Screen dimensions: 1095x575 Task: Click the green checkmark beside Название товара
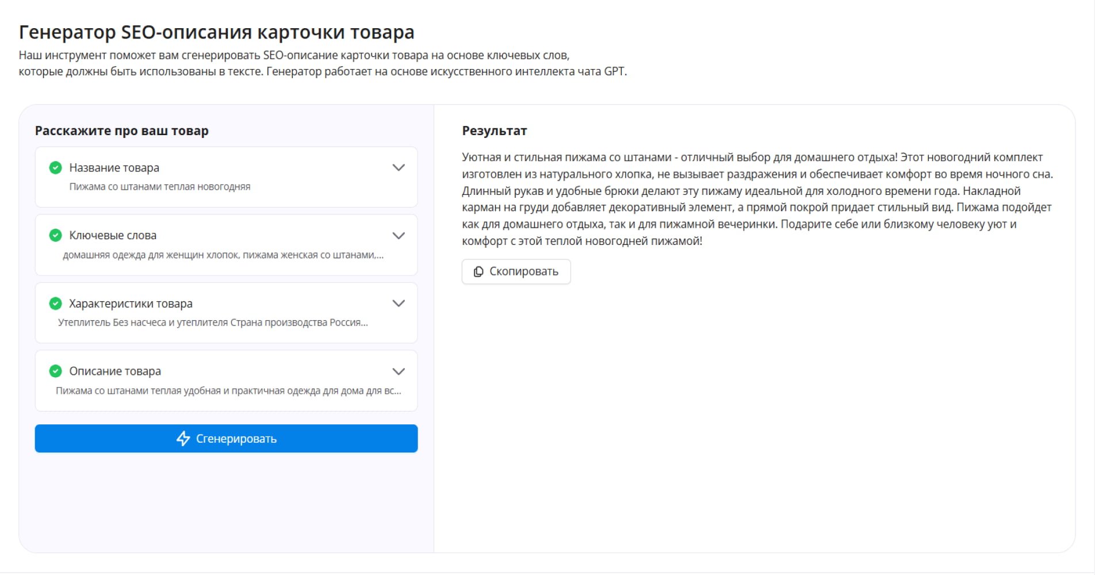tap(56, 168)
